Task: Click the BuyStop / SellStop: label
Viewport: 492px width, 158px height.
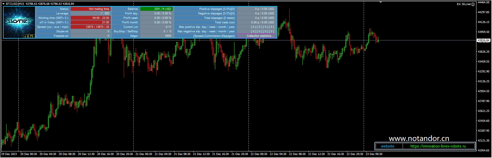Action: tap(126, 31)
